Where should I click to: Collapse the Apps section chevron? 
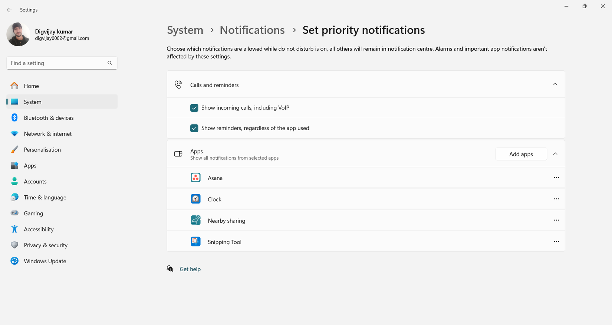555,154
